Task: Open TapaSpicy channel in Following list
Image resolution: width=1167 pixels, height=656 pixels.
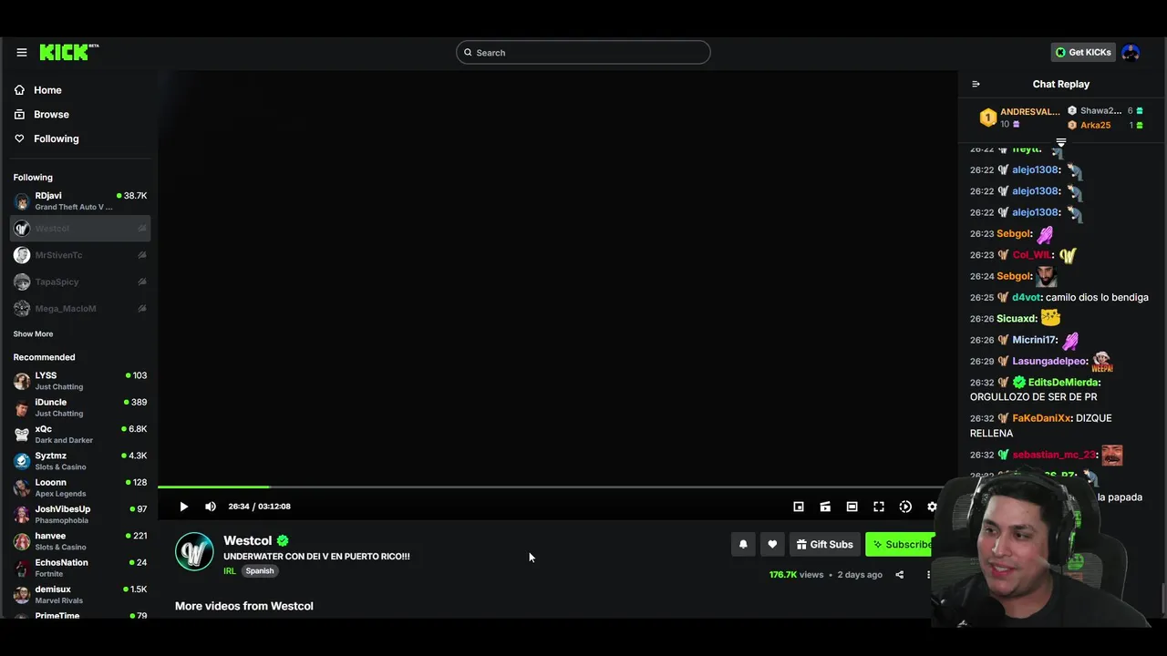Action: 80,282
